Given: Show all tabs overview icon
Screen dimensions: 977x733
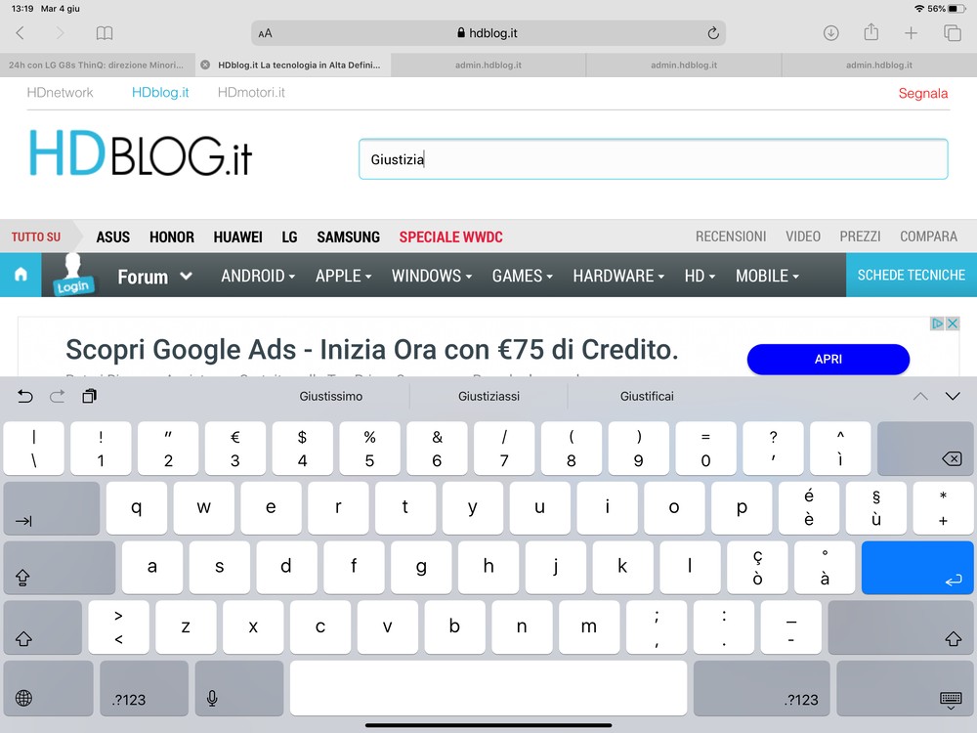Looking at the screenshot, I should [x=952, y=33].
